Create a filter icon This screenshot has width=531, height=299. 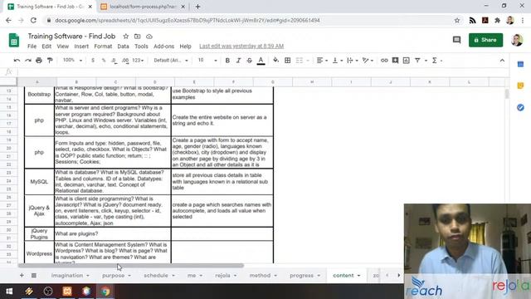click(417, 61)
